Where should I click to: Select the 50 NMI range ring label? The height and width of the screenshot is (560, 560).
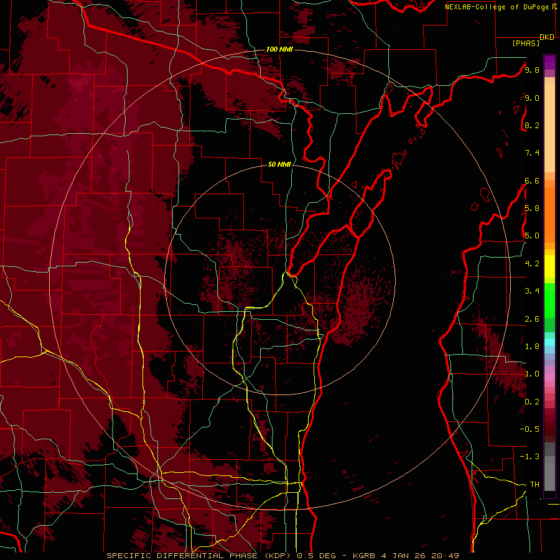(279, 164)
